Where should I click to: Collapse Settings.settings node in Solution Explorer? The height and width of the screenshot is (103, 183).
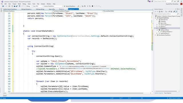click(x=157, y=30)
